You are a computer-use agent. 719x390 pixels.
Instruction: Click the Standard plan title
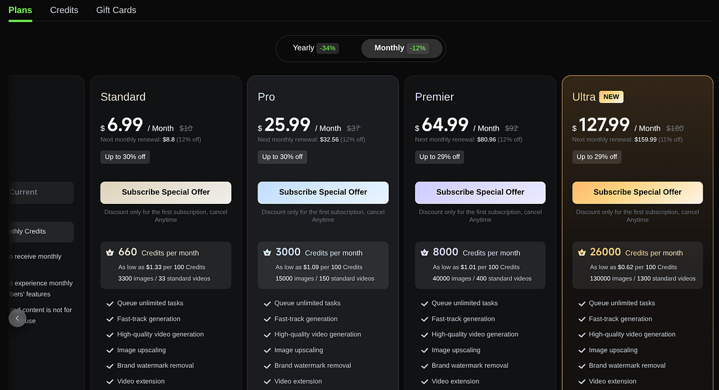123,97
